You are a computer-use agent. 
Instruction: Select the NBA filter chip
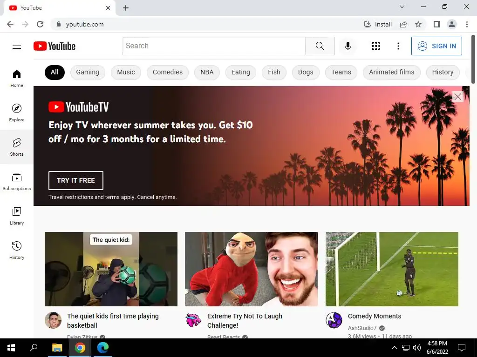click(x=207, y=72)
